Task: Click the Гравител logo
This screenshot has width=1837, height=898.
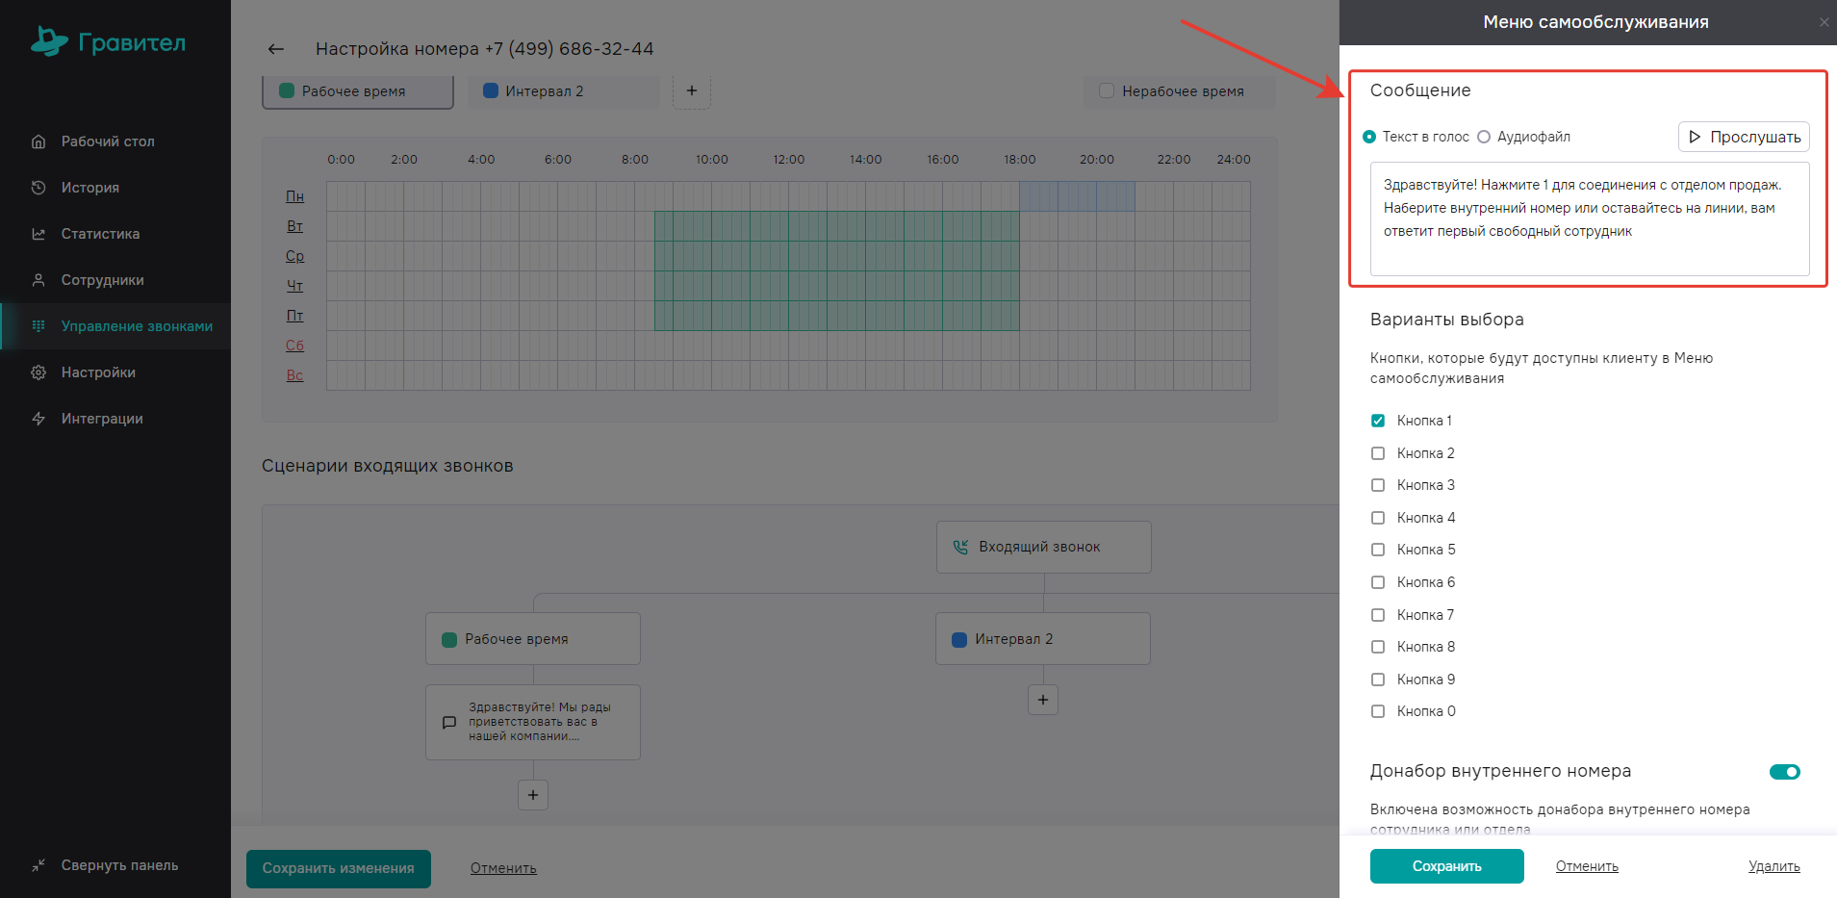Action: [x=108, y=42]
